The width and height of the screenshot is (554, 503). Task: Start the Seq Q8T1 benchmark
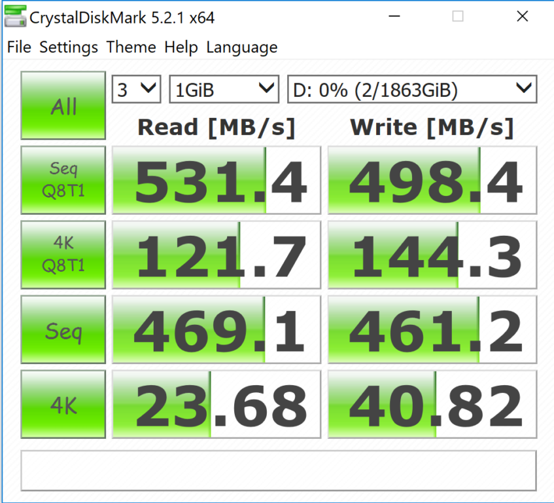pos(63,180)
